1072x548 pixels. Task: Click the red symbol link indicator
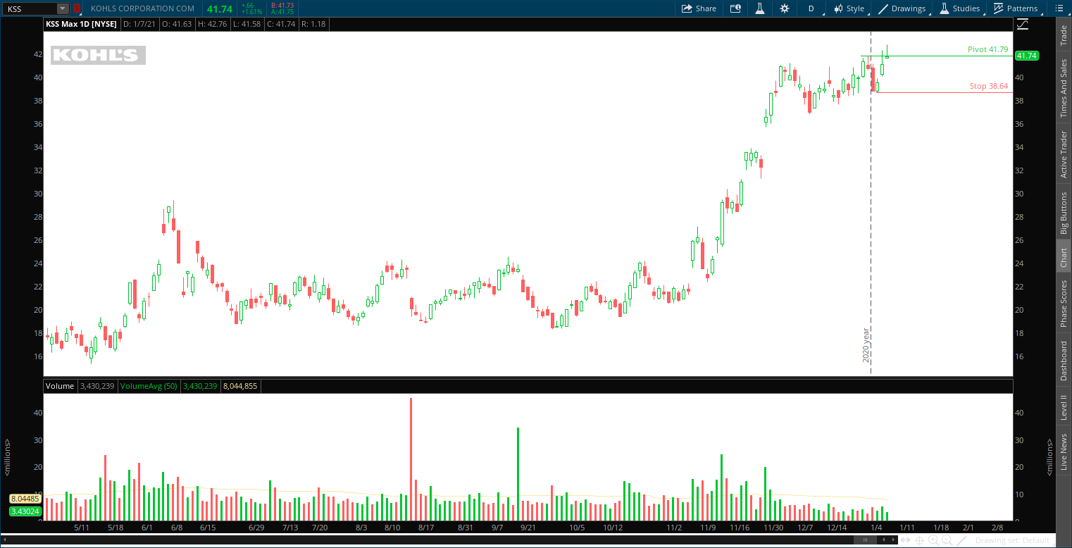click(77, 8)
